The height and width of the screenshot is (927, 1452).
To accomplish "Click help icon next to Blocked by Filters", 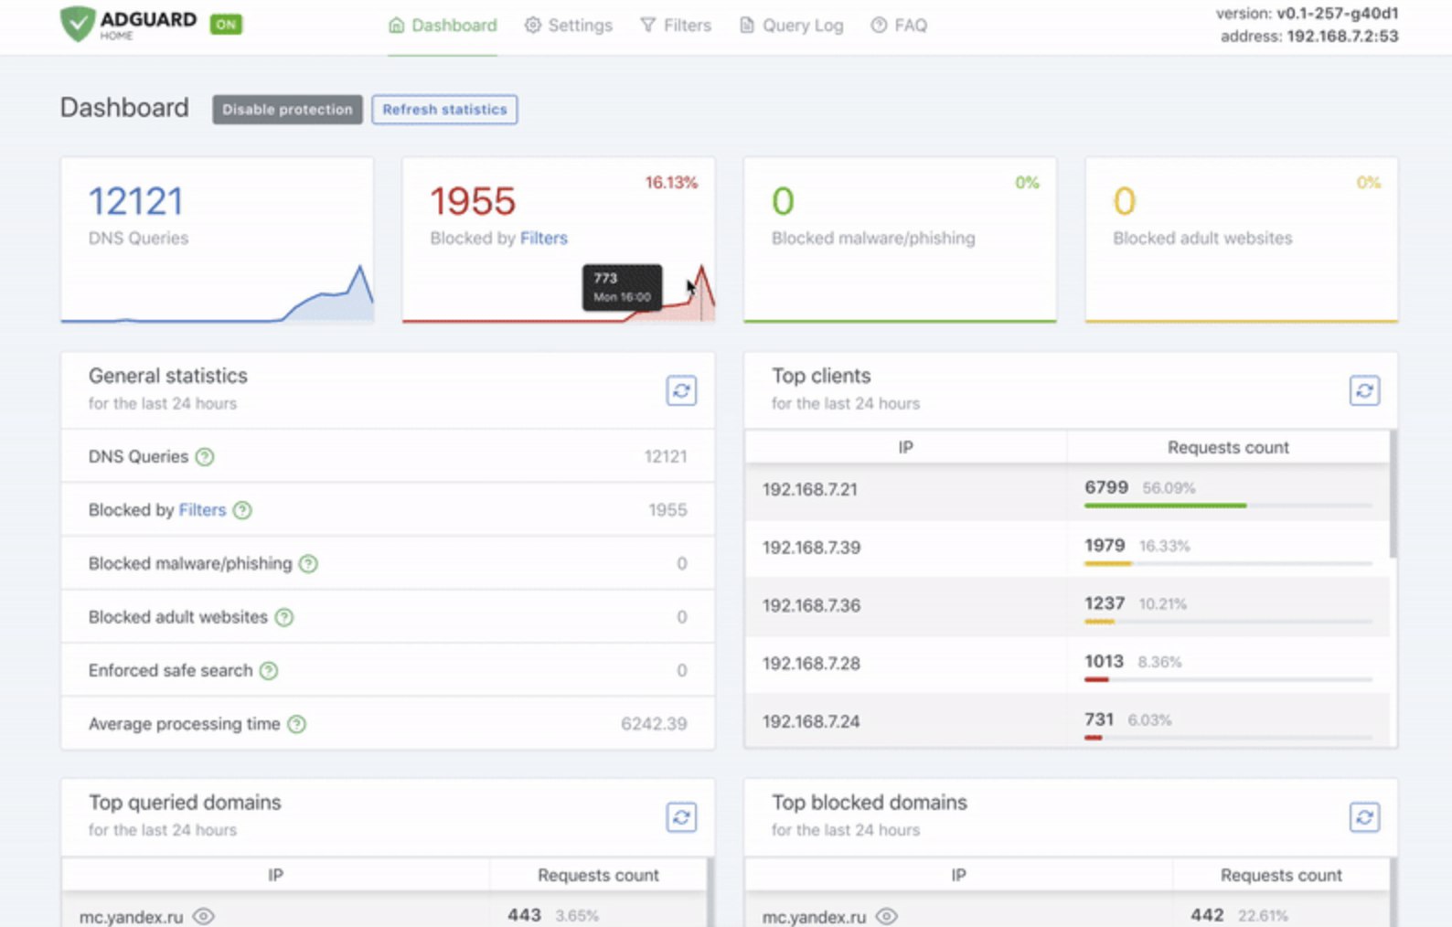I will tap(242, 510).
